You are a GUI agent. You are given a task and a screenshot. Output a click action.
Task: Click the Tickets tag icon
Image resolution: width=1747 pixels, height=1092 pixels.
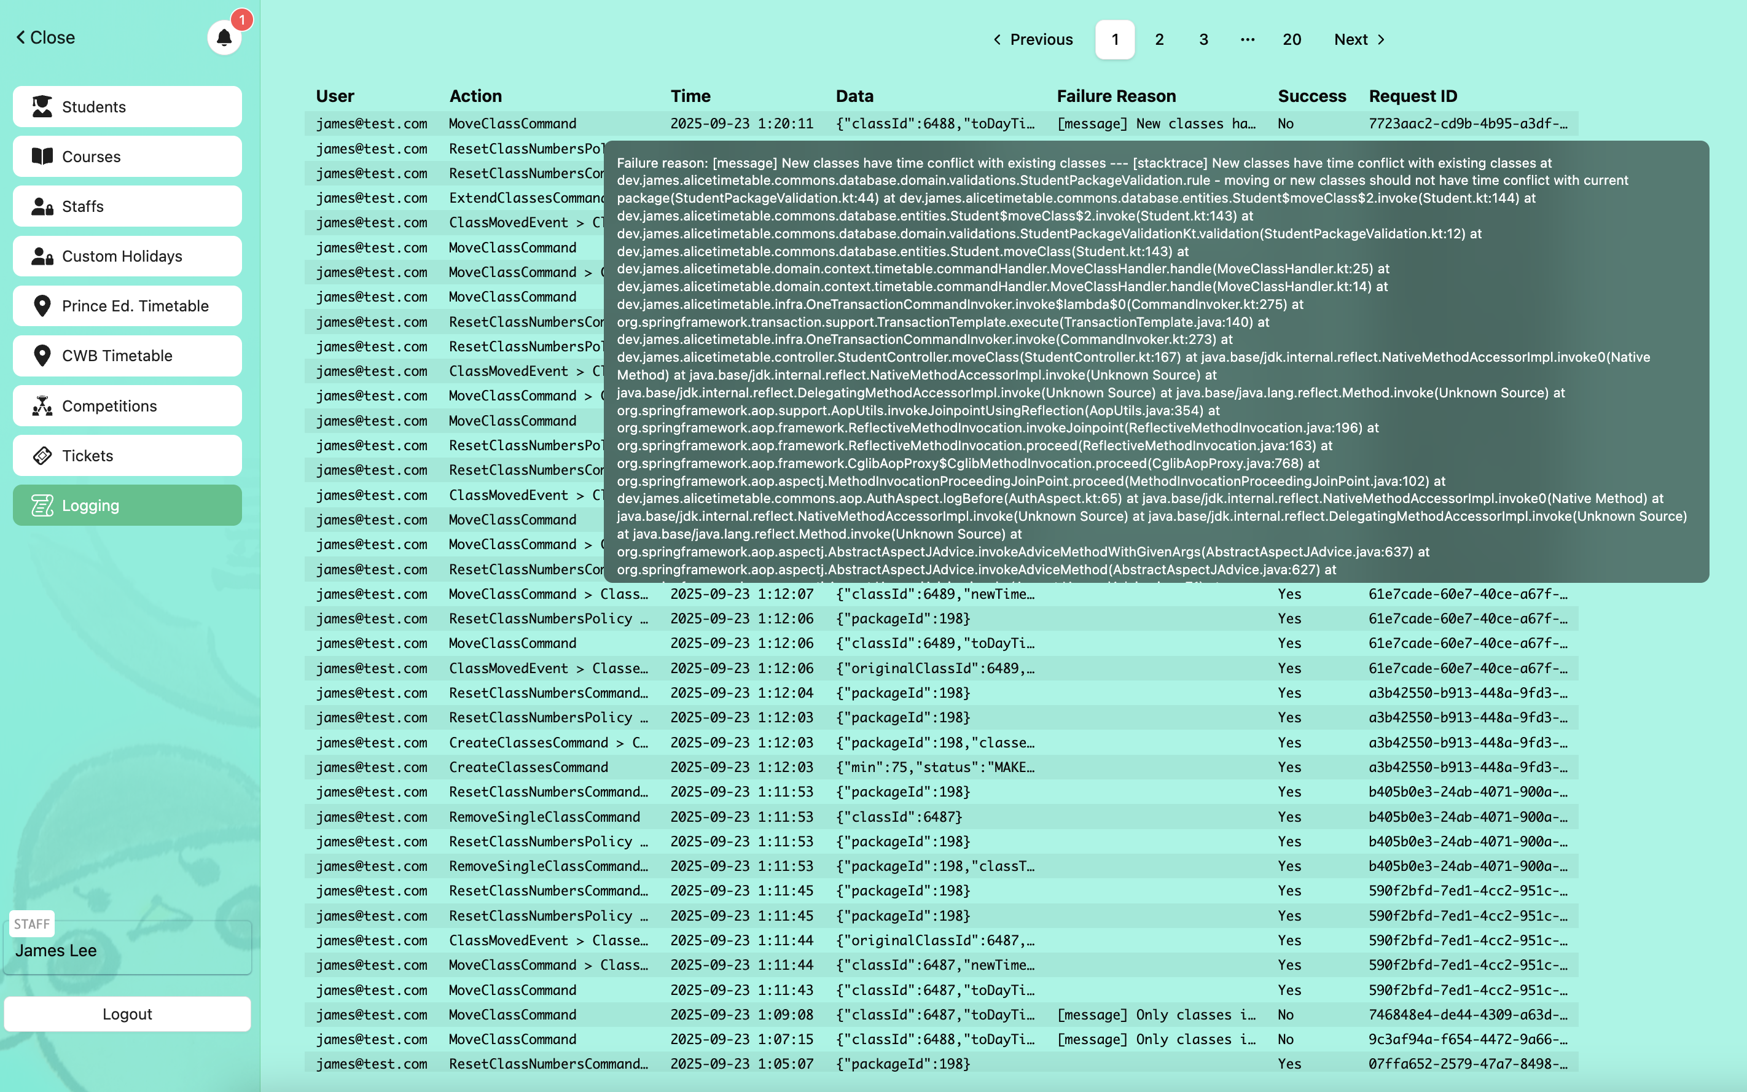(x=42, y=456)
